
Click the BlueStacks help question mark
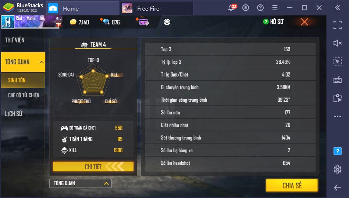(x=260, y=8)
